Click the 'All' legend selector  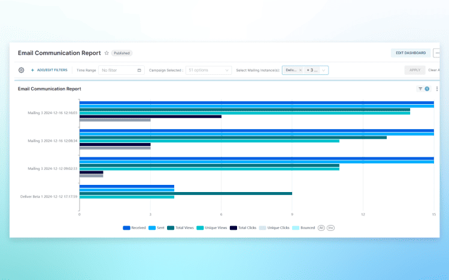(x=321, y=228)
